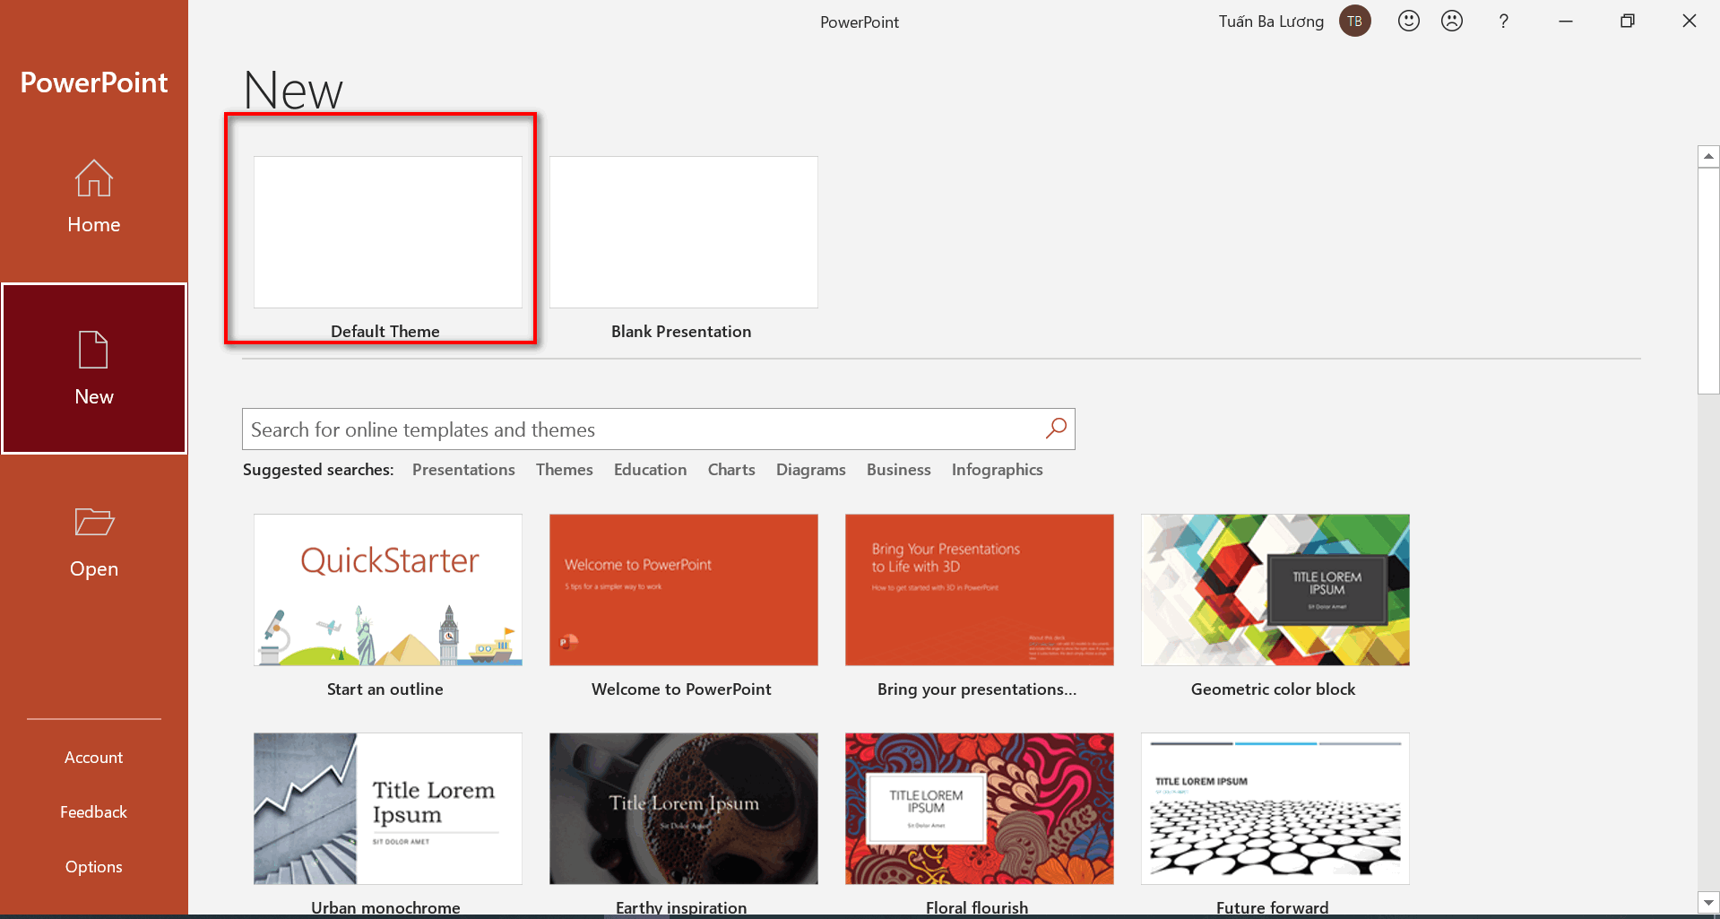Select the New document sidebar item
Viewport: 1720px width, 919px height.
[x=94, y=368]
